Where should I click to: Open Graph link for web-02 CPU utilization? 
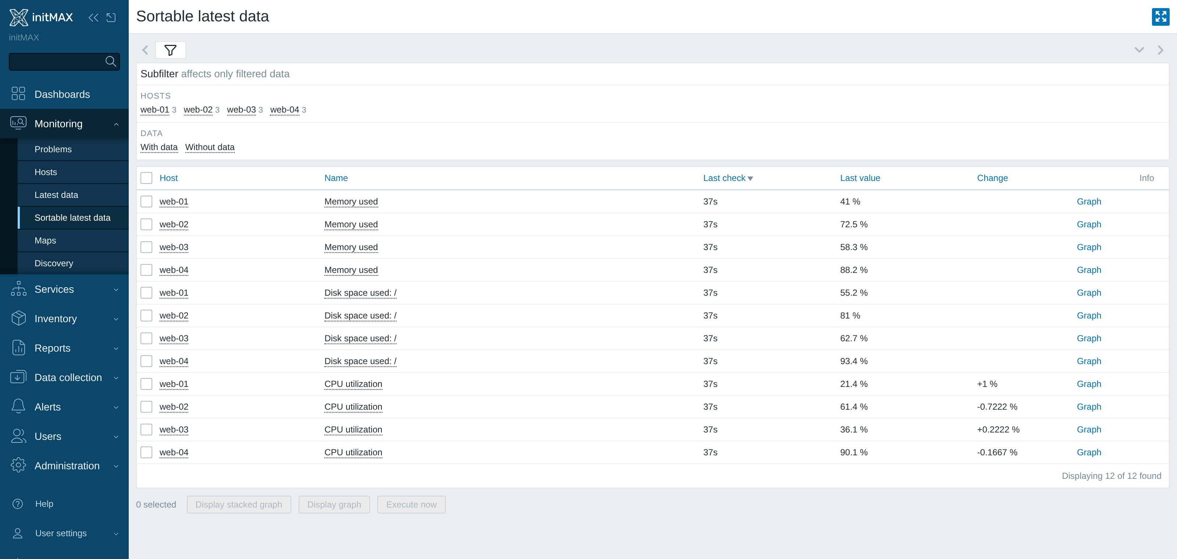1089,406
